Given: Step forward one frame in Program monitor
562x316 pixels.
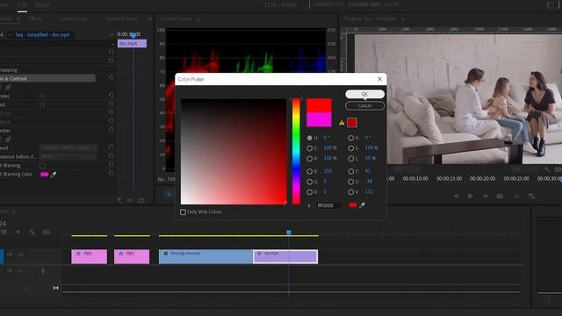Looking at the screenshot, I should 485,196.
